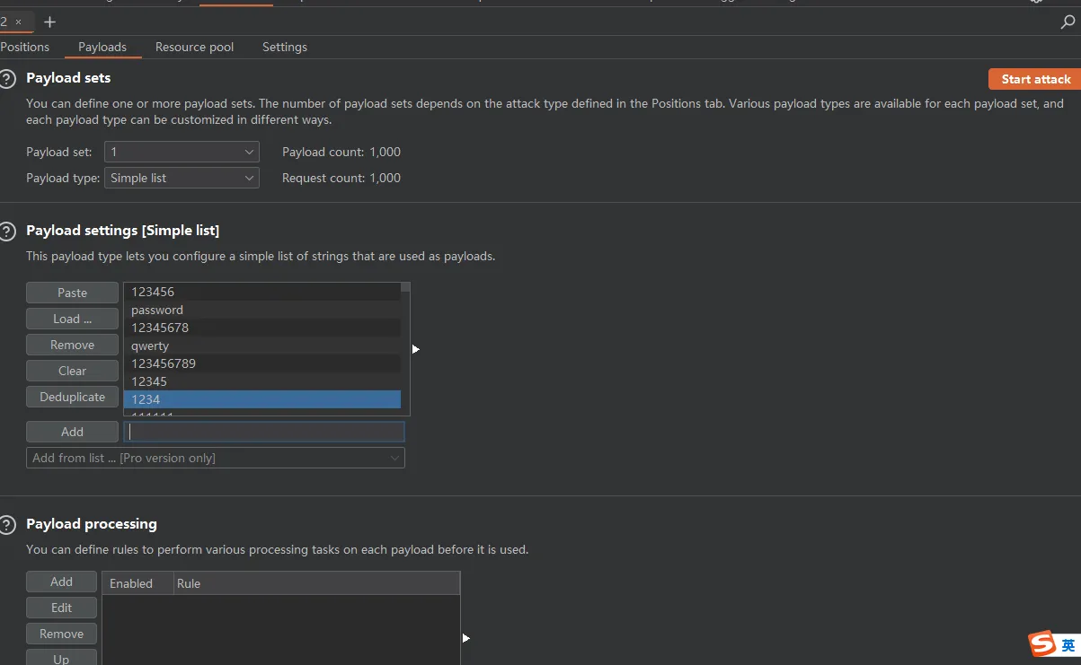Focus the new payload item input field
Screen dimensions: 1081x665
coord(264,432)
